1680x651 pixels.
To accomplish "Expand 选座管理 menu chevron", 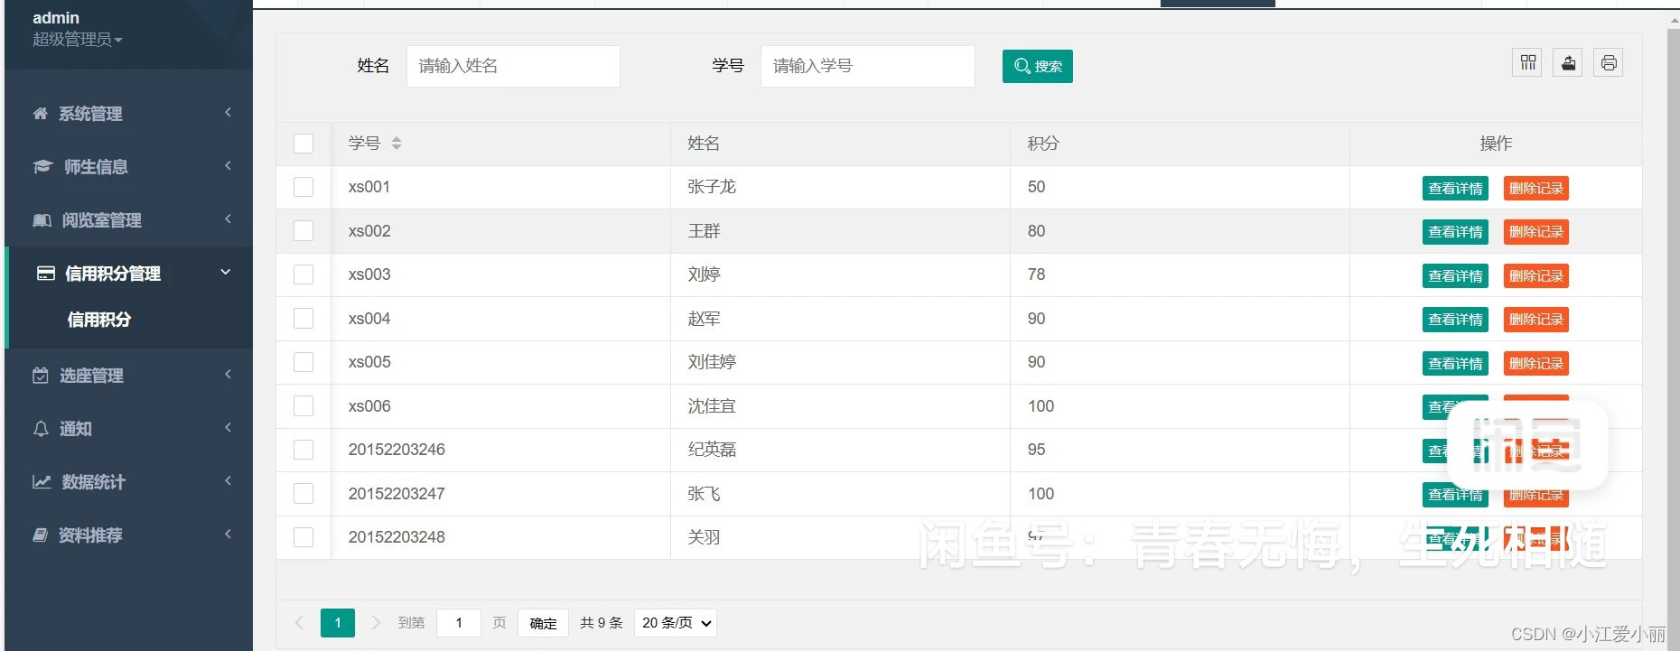I will (x=228, y=374).
